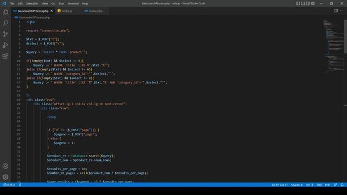Open Source Control view
Viewport: 347px width, 195px height.
pos(5,34)
